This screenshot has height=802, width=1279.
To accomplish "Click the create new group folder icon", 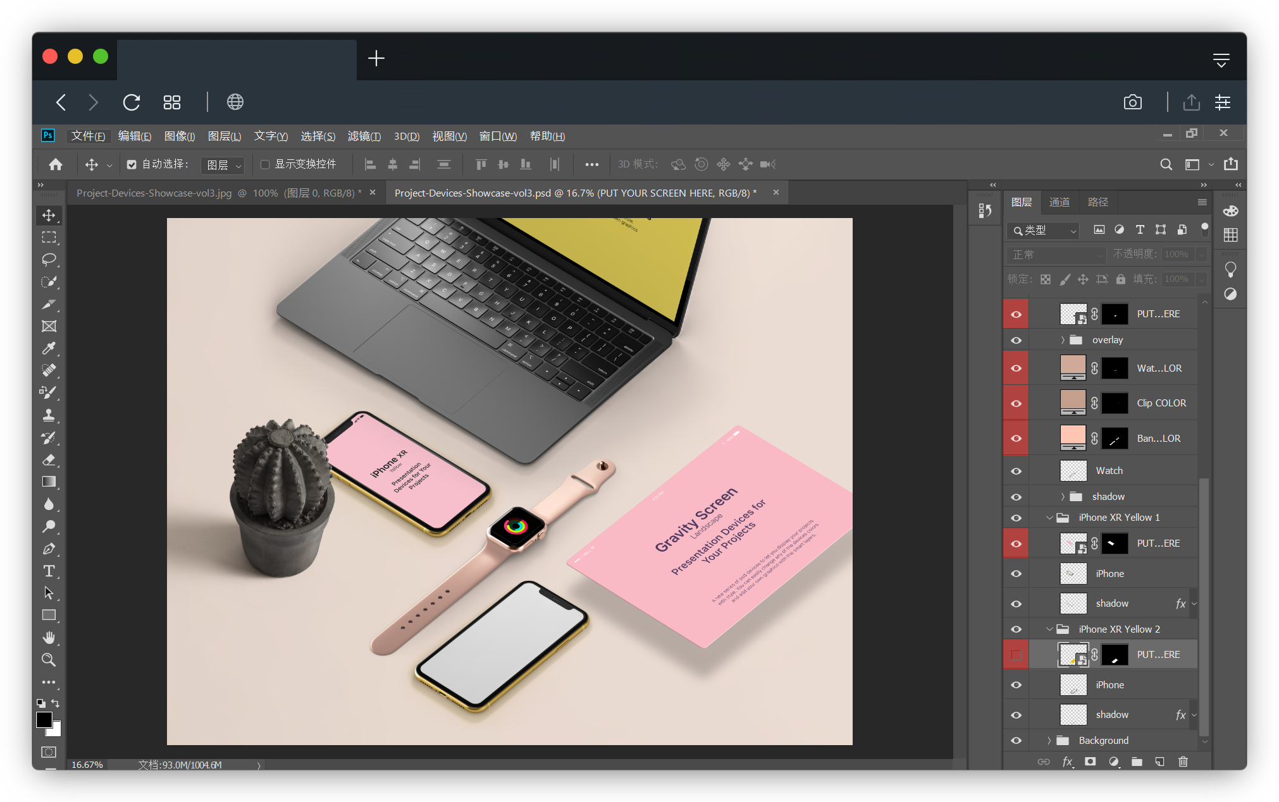I will pos(1137,762).
